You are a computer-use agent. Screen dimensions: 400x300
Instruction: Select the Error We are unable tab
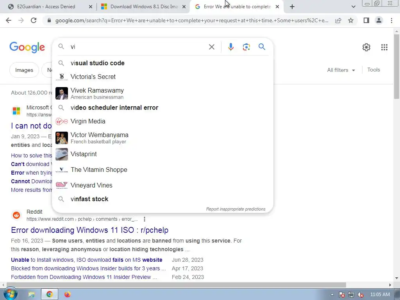click(237, 7)
